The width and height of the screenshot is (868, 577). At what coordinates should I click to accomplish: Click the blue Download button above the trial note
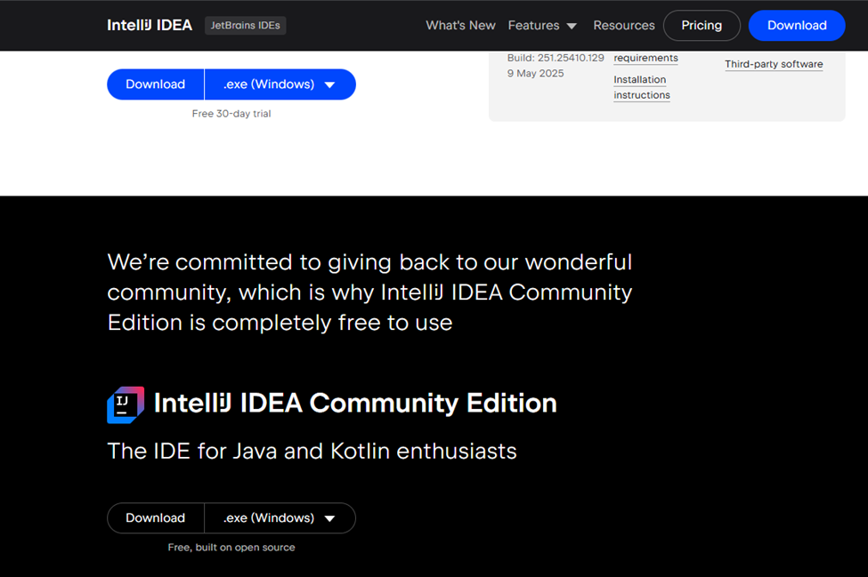156,84
